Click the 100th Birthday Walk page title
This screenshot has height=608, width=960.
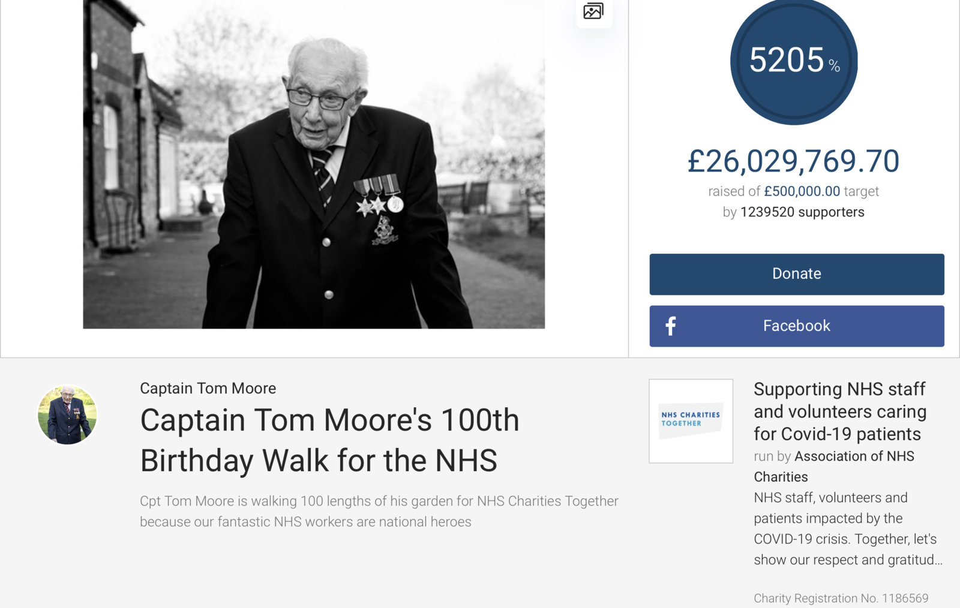(329, 440)
